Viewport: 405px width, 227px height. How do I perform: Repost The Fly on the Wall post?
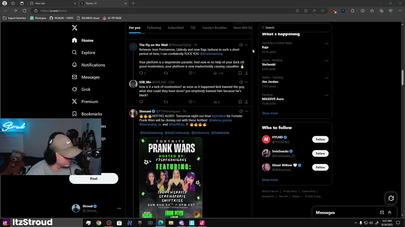[166, 73]
